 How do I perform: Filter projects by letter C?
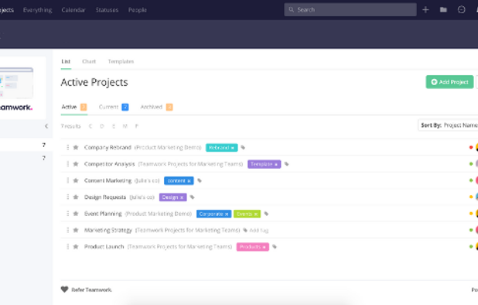click(x=90, y=126)
